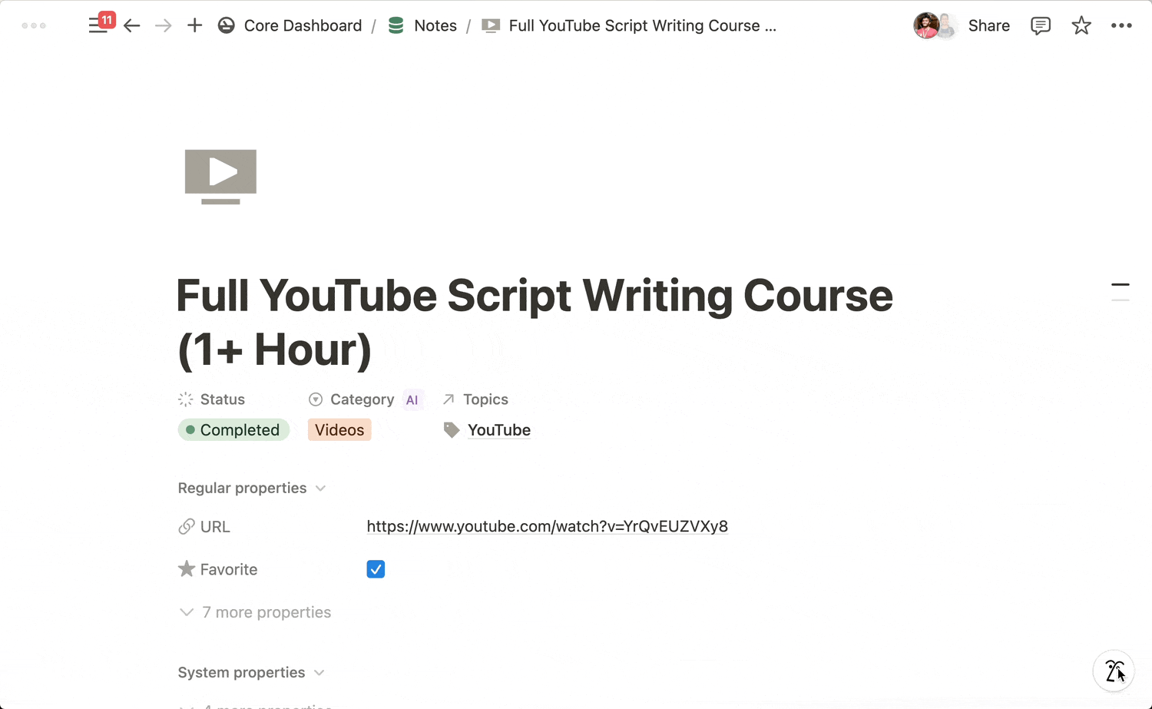Click the Core Dashboard breadcrumb icon
The height and width of the screenshot is (709, 1152).
coord(226,25)
